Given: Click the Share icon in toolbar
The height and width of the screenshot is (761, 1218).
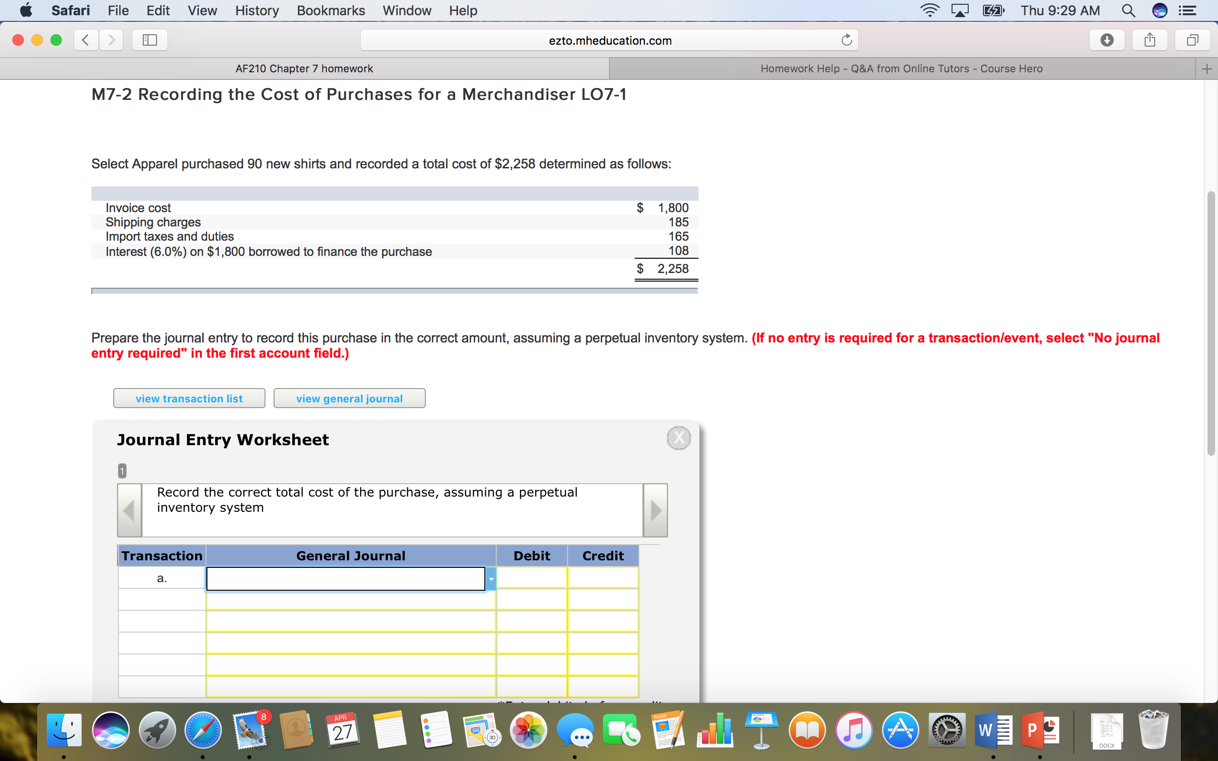Looking at the screenshot, I should pyautogui.click(x=1149, y=40).
